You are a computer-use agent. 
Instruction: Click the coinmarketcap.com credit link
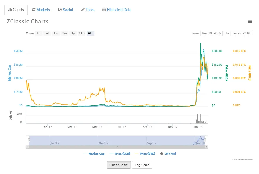243,159
